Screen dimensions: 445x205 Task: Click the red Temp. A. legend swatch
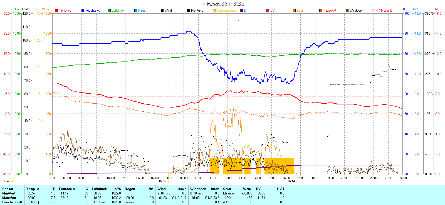tap(56, 11)
